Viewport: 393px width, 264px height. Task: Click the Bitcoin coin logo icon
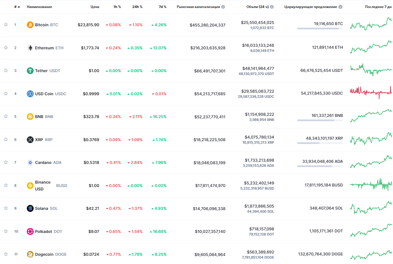30,25
